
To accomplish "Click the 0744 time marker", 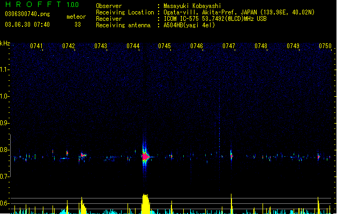I will [133, 46].
